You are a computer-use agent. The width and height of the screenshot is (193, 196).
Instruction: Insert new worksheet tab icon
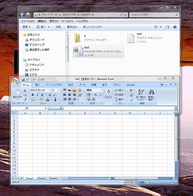point(63,178)
